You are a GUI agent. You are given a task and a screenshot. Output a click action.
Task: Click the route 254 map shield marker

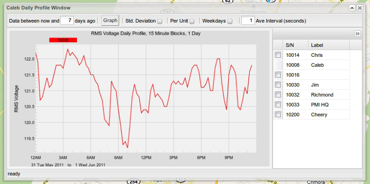pos(133,181)
